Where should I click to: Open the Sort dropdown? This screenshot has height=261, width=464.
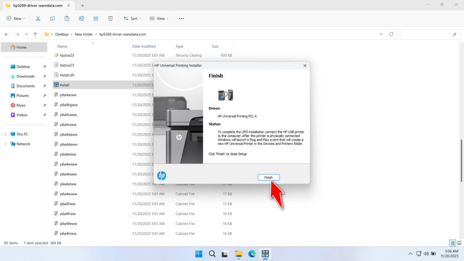[x=132, y=18]
